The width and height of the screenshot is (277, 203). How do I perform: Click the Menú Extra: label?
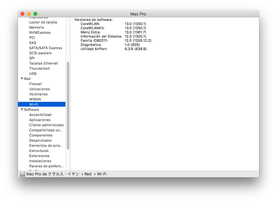click(91, 32)
